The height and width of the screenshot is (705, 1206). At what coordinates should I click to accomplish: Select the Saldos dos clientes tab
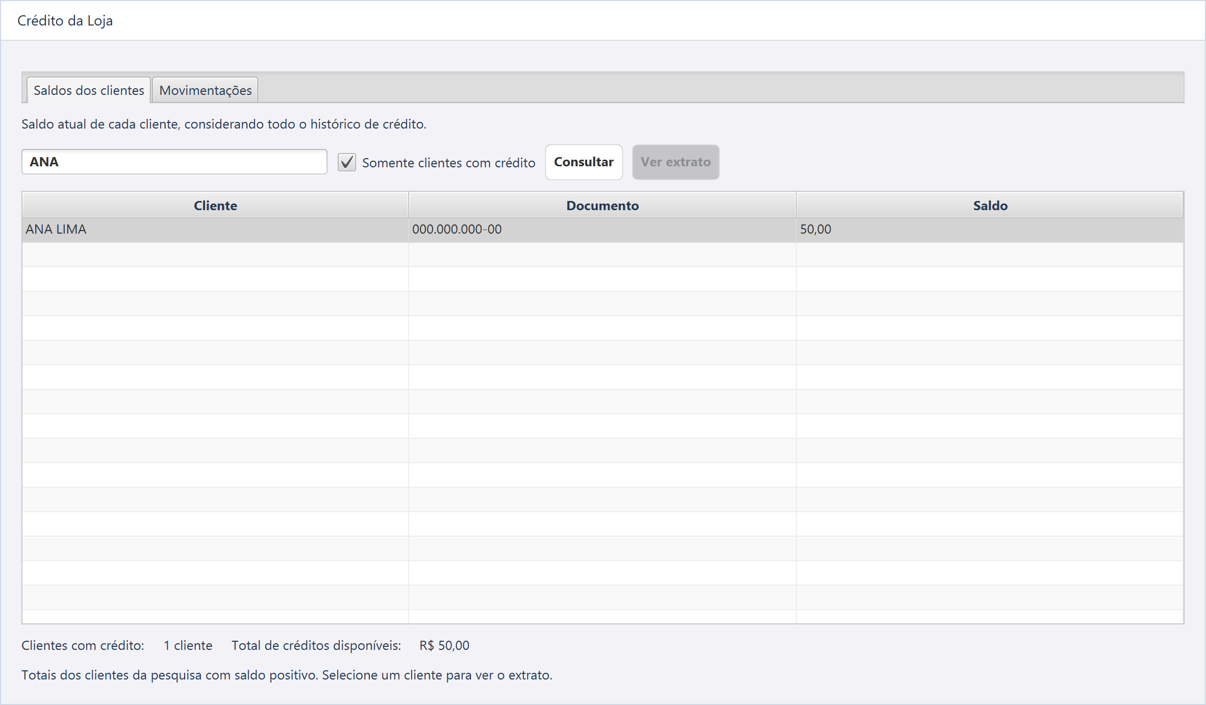pyautogui.click(x=89, y=90)
